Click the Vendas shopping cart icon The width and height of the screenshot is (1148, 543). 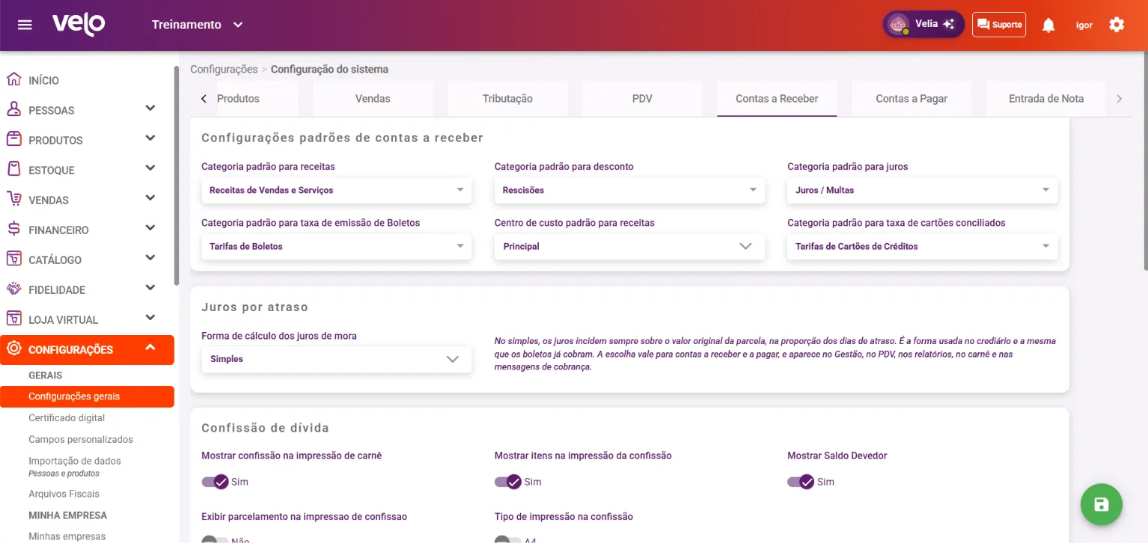pos(13,199)
